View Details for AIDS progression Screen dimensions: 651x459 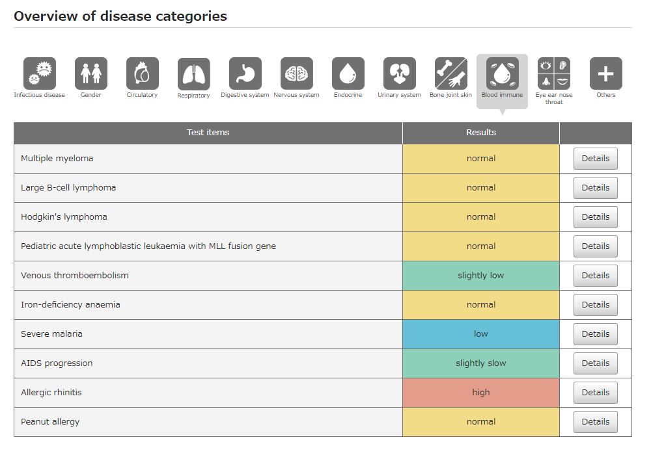595,363
